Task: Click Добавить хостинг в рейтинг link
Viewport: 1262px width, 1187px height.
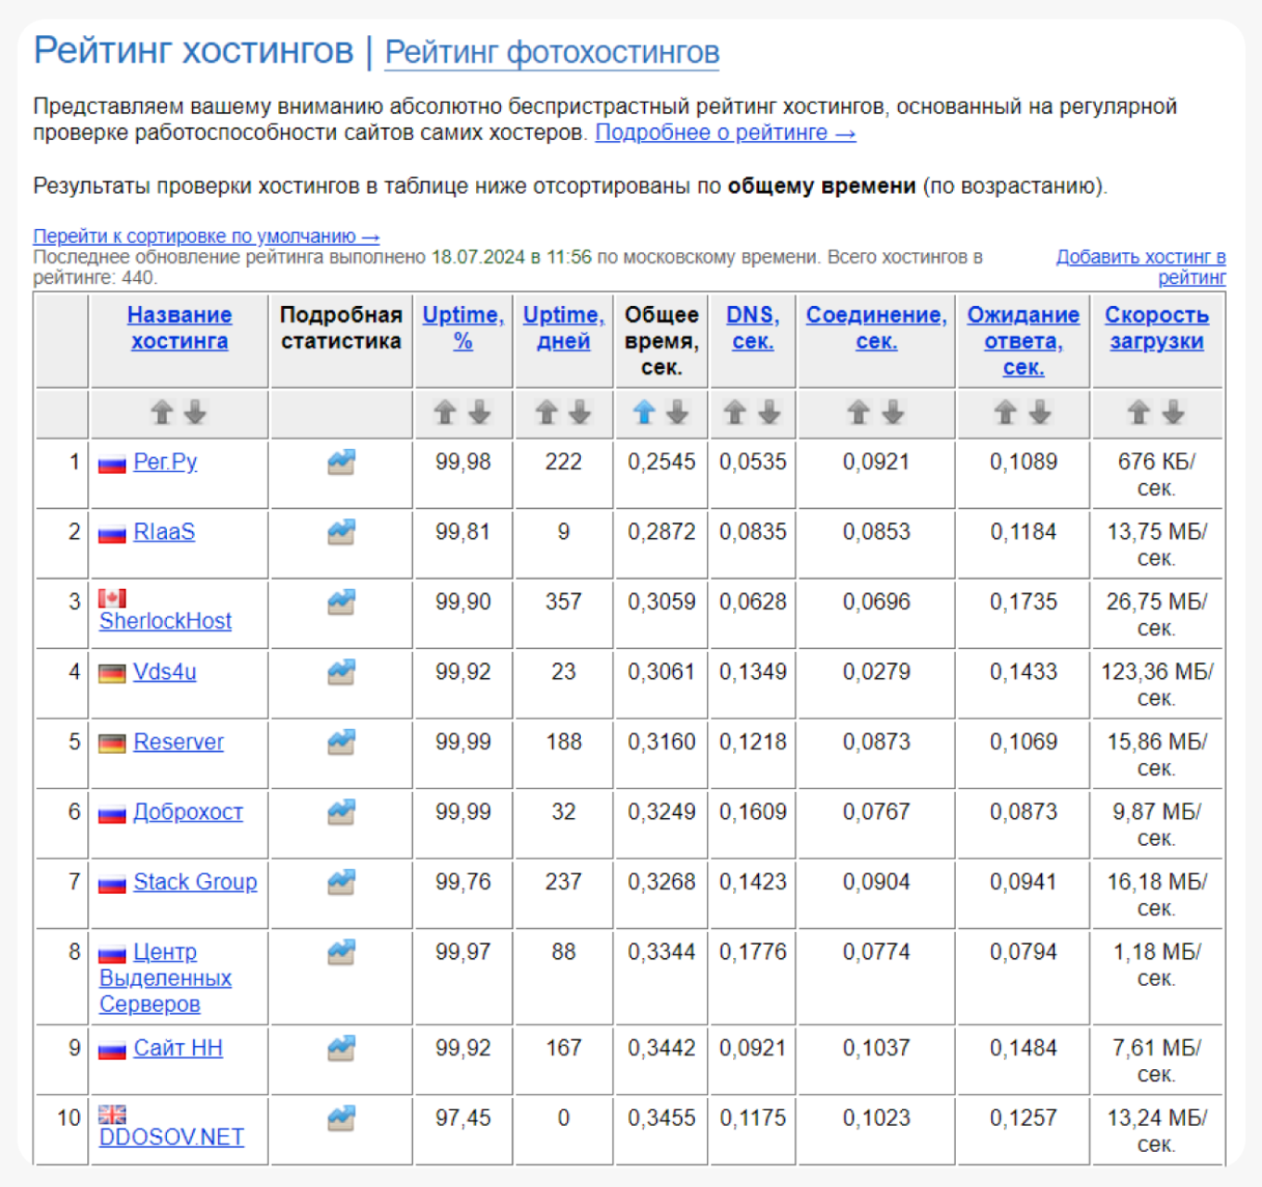Action: pyautogui.click(x=1141, y=267)
